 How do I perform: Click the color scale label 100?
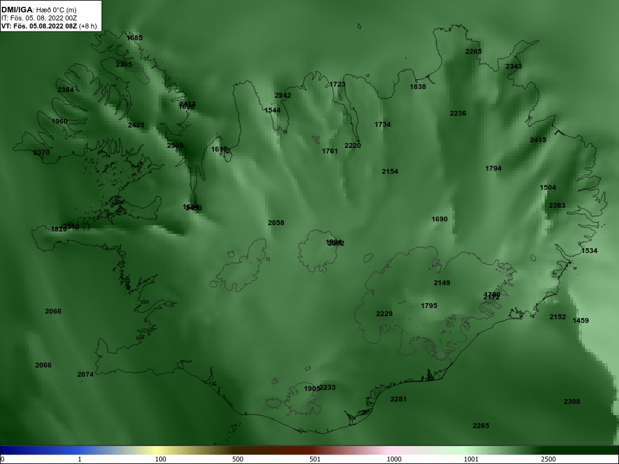click(x=161, y=459)
